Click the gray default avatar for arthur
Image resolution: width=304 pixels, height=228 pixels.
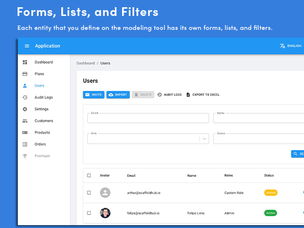click(x=105, y=192)
